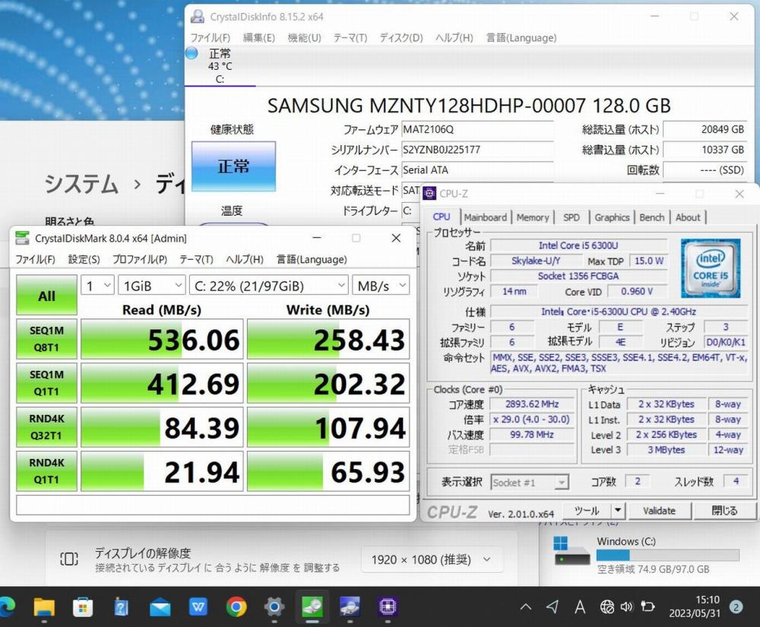Open the test count dropdown showing 1
Screen dimensions: 760x627
pos(97,286)
